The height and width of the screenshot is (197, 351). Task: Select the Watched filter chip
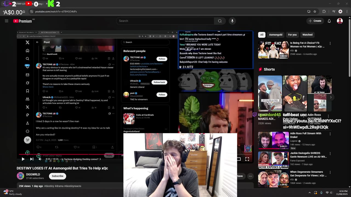point(307,35)
